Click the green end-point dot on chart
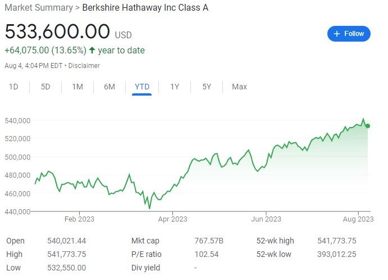 click(x=368, y=126)
